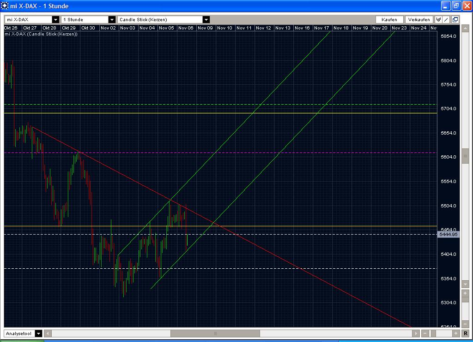473x342 pixels.
Task: Click the 5504.0 price axis label
Action: click(x=448, y=206)
